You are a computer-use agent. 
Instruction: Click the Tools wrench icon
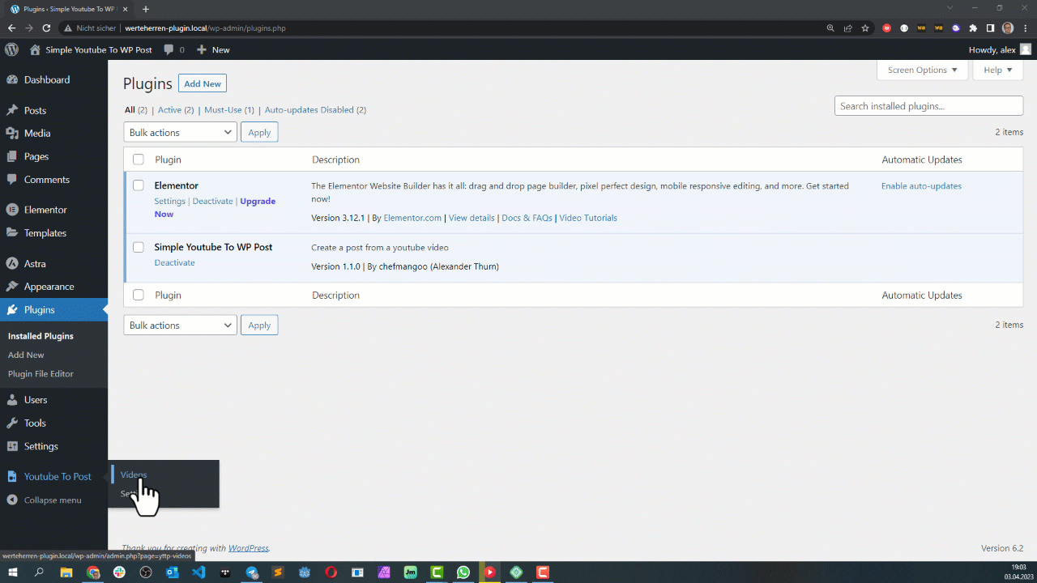click(x=12, y=423)
